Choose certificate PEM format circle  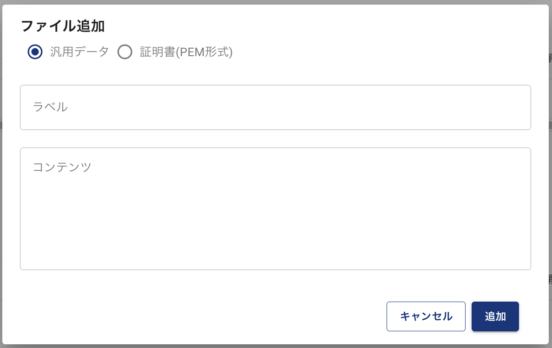(x=125, y=52)
